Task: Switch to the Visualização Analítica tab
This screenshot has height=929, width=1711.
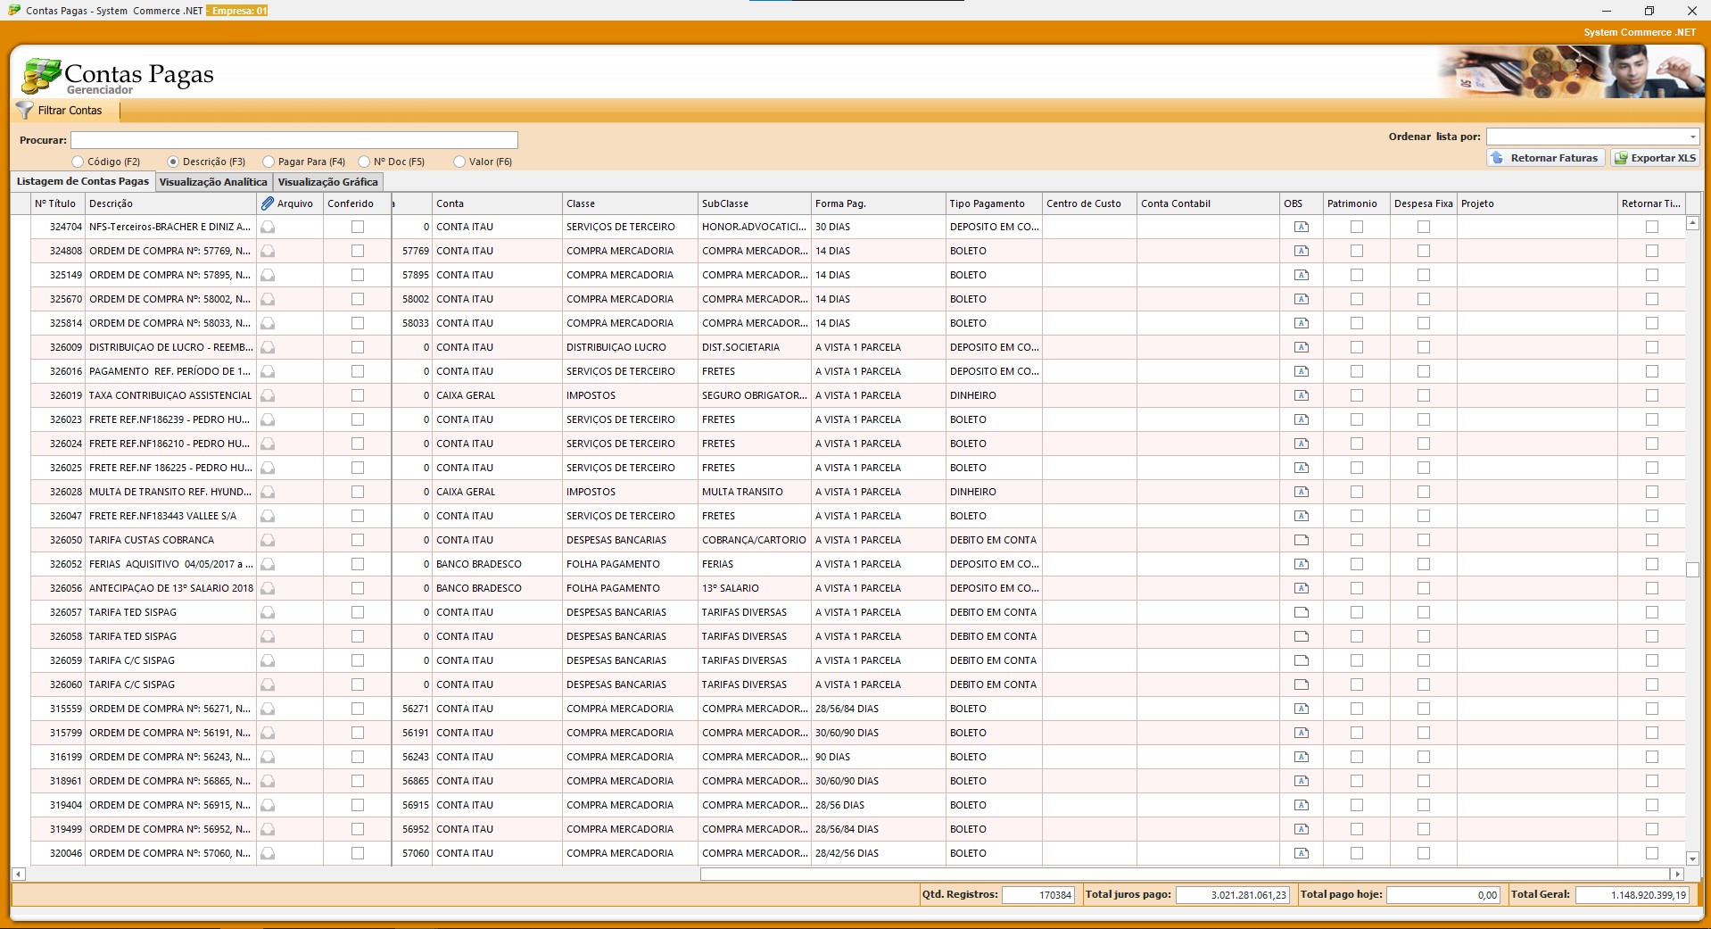Action: point(213,182)
